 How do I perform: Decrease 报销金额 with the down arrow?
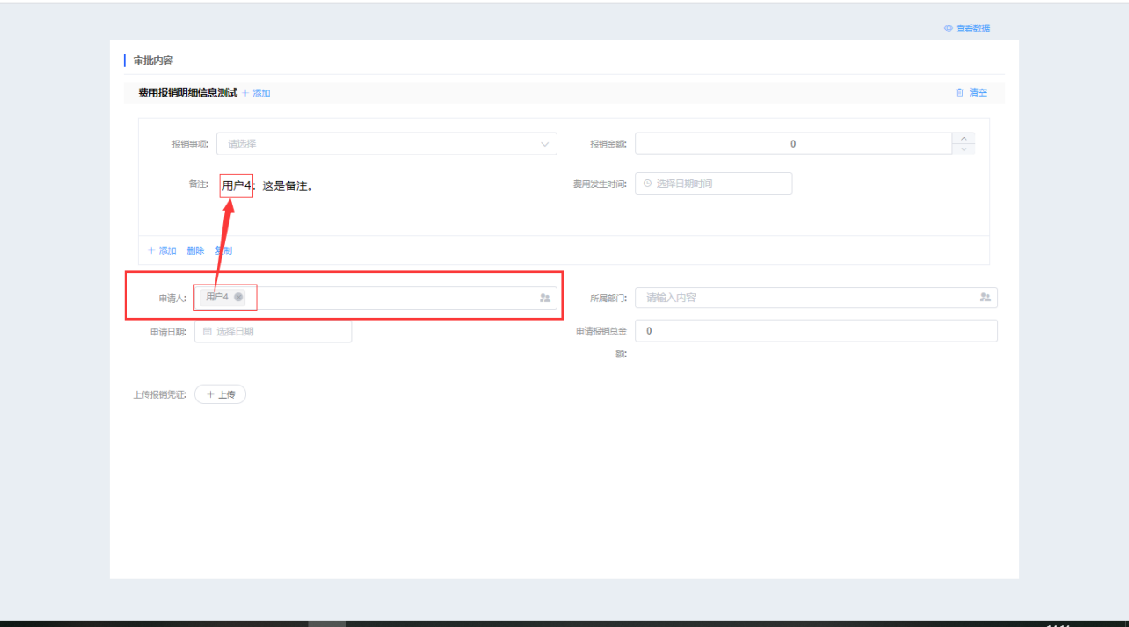point(964,149)
